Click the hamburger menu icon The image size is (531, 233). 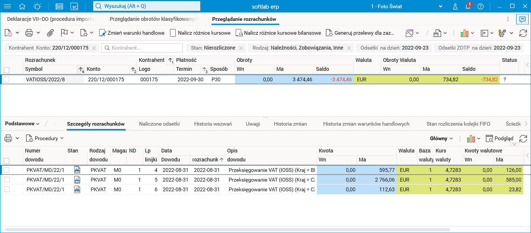[7, 6]
